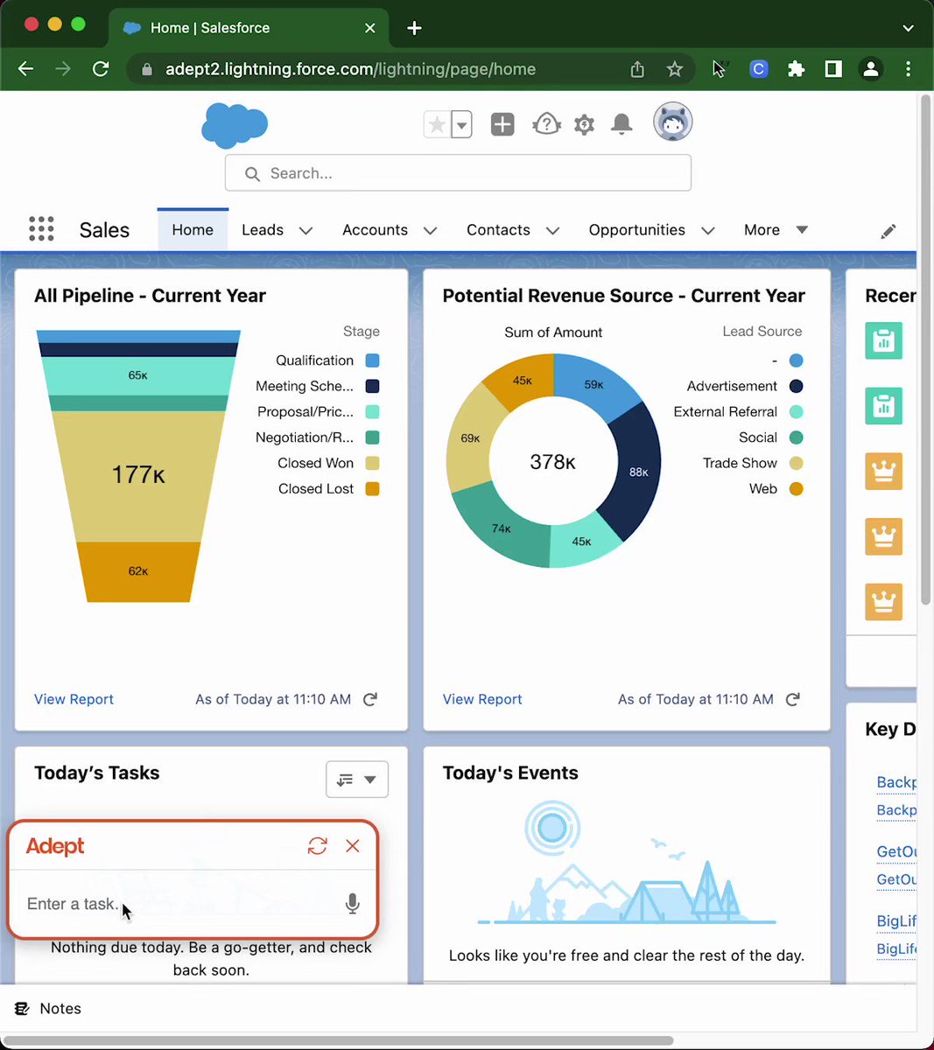Viewport: 934px width, 1050px height.
Task: Click the Advertisement legend swatch
Action: [x=796, y=386]
